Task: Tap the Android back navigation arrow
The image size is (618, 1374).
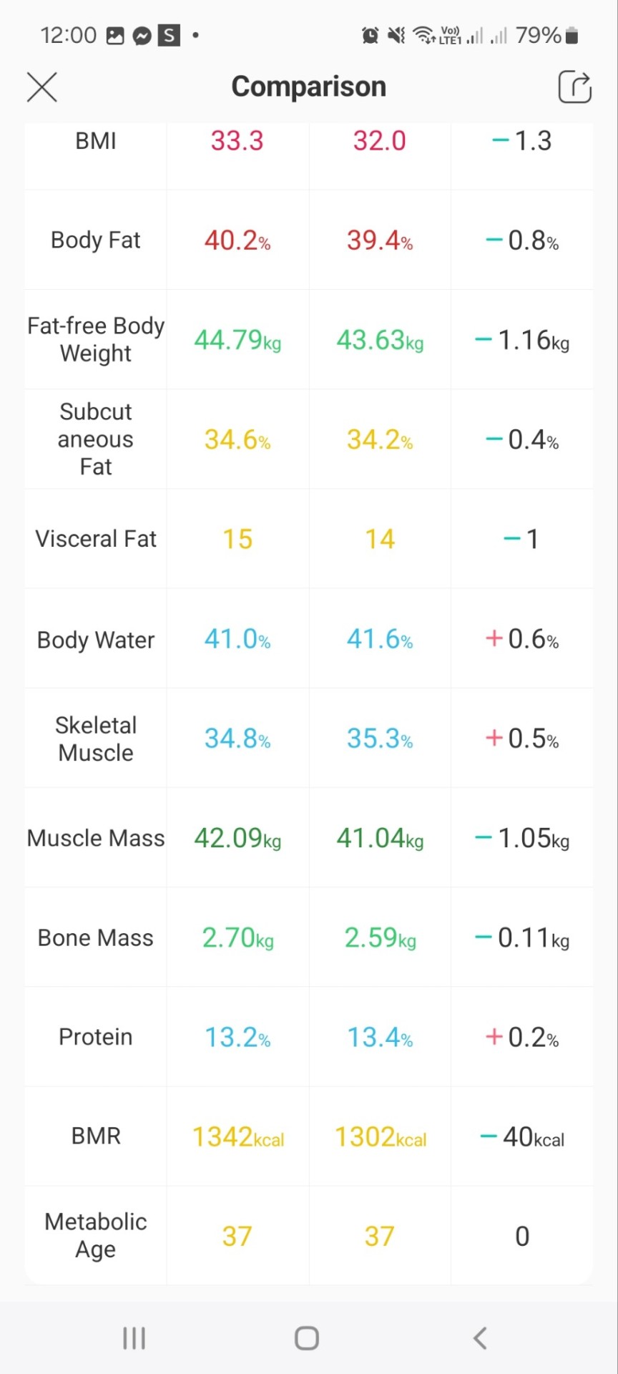Action: [480, 1338]
